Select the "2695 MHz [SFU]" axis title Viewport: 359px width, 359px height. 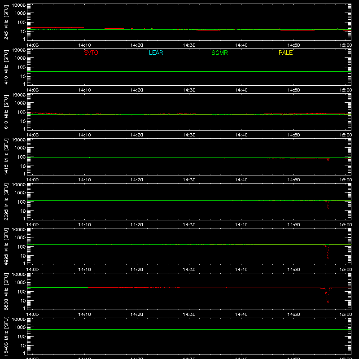pos(6,201)
